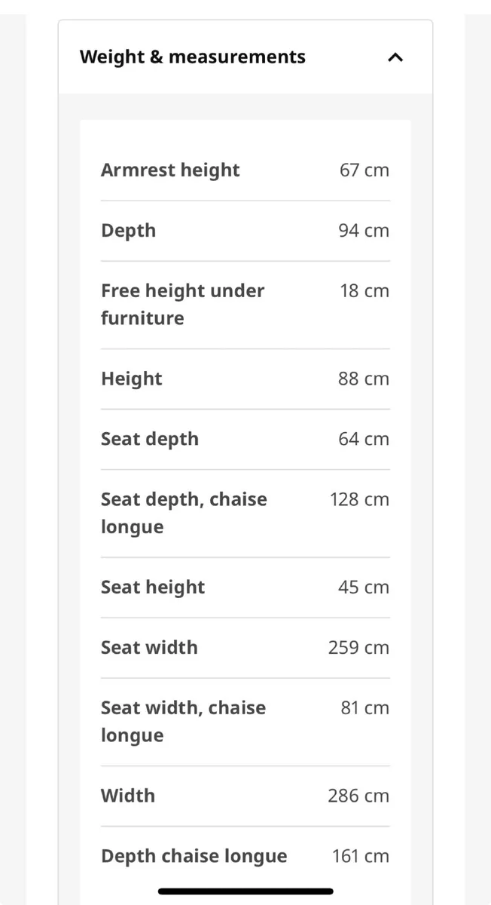Click the 128 cm value

tap(359, 499)
